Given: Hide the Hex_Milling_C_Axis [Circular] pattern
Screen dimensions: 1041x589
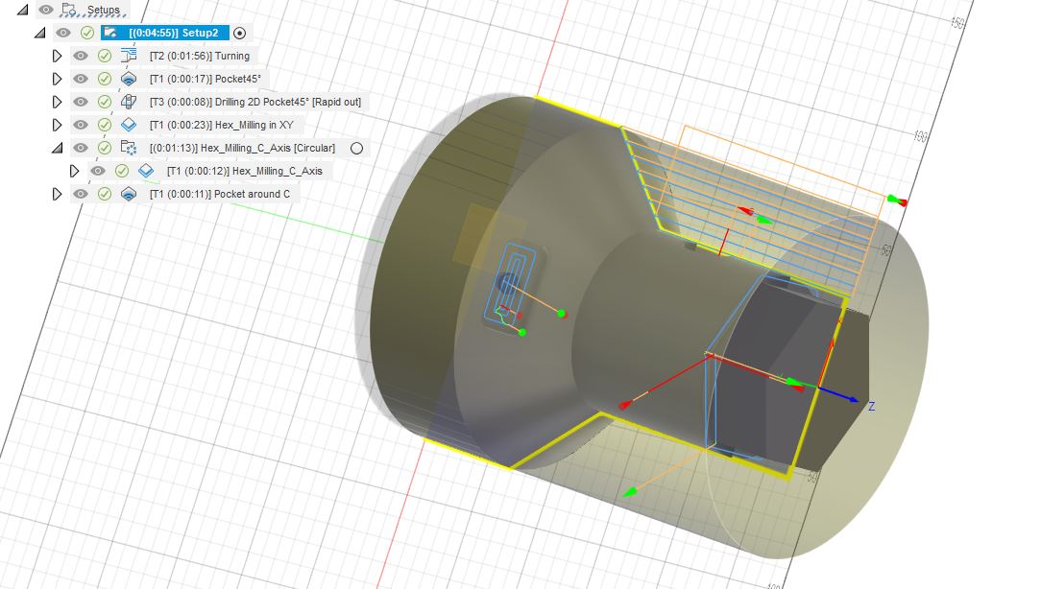Looking at the screenshot, I should [x=81, y=148].
